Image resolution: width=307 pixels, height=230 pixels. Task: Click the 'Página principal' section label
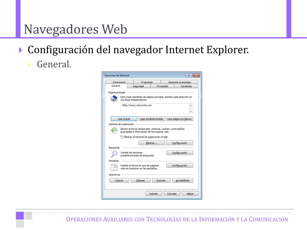(117, 93)
